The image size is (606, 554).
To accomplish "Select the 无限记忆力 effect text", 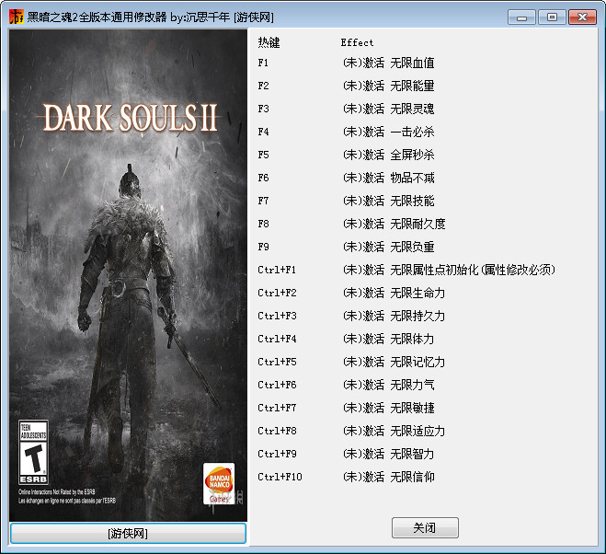I will (417, 362).
